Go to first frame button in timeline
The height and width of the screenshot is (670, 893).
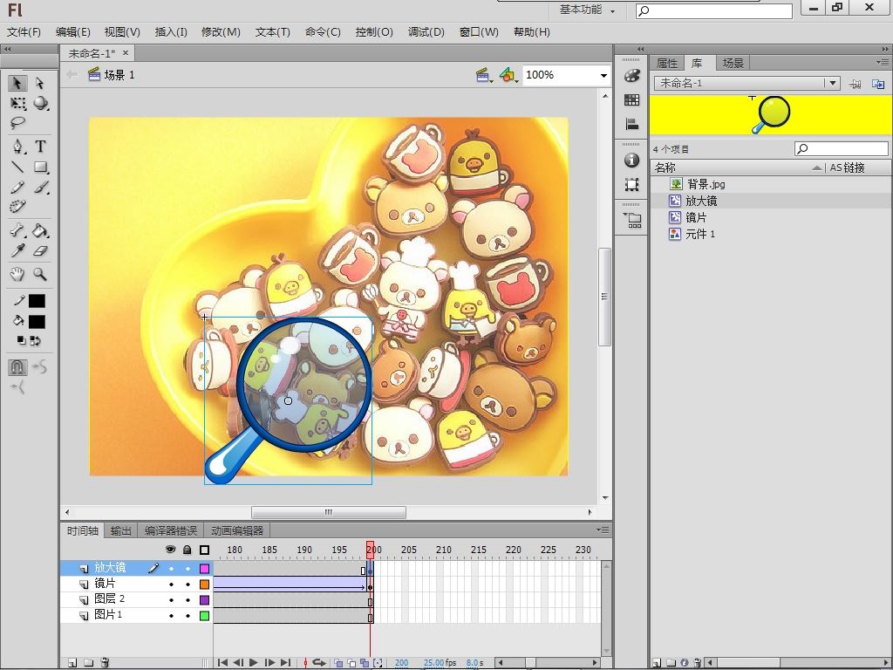click(x=222, y=663)
